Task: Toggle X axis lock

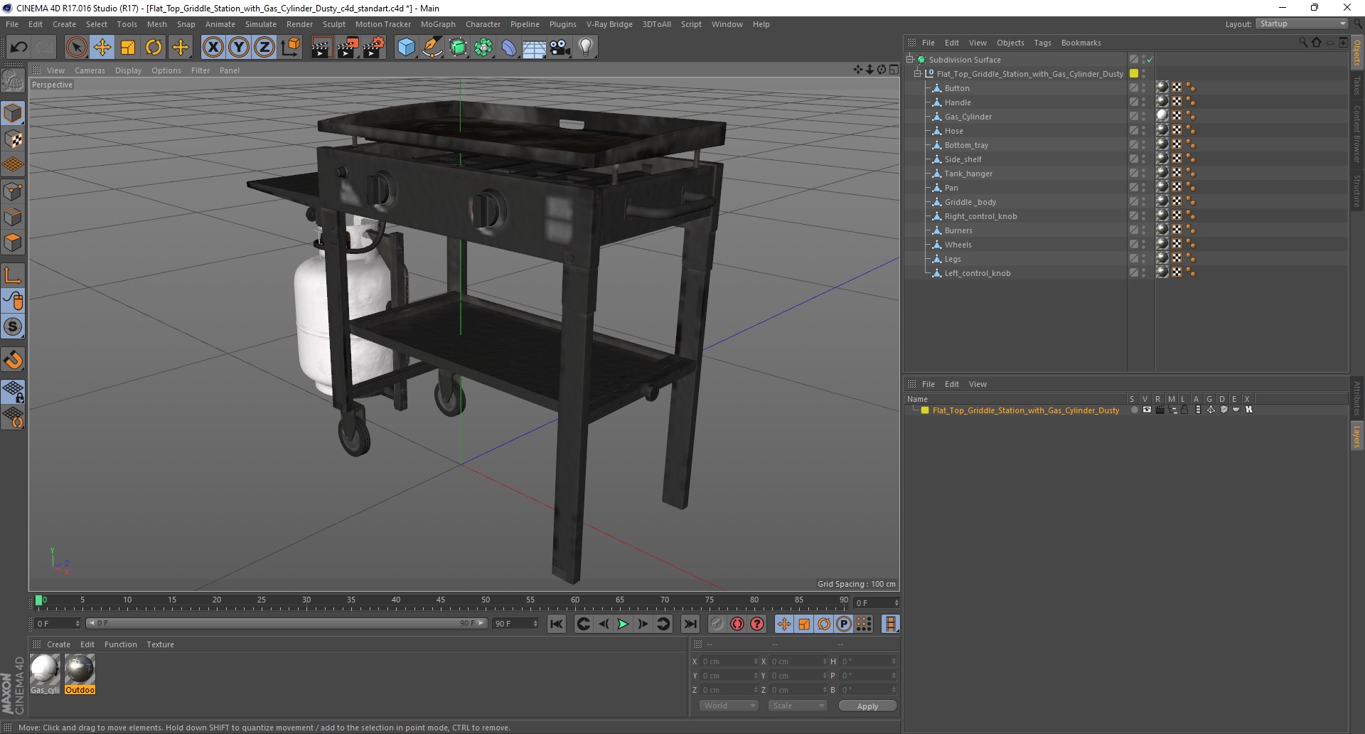Action: (x=213, y=48)
